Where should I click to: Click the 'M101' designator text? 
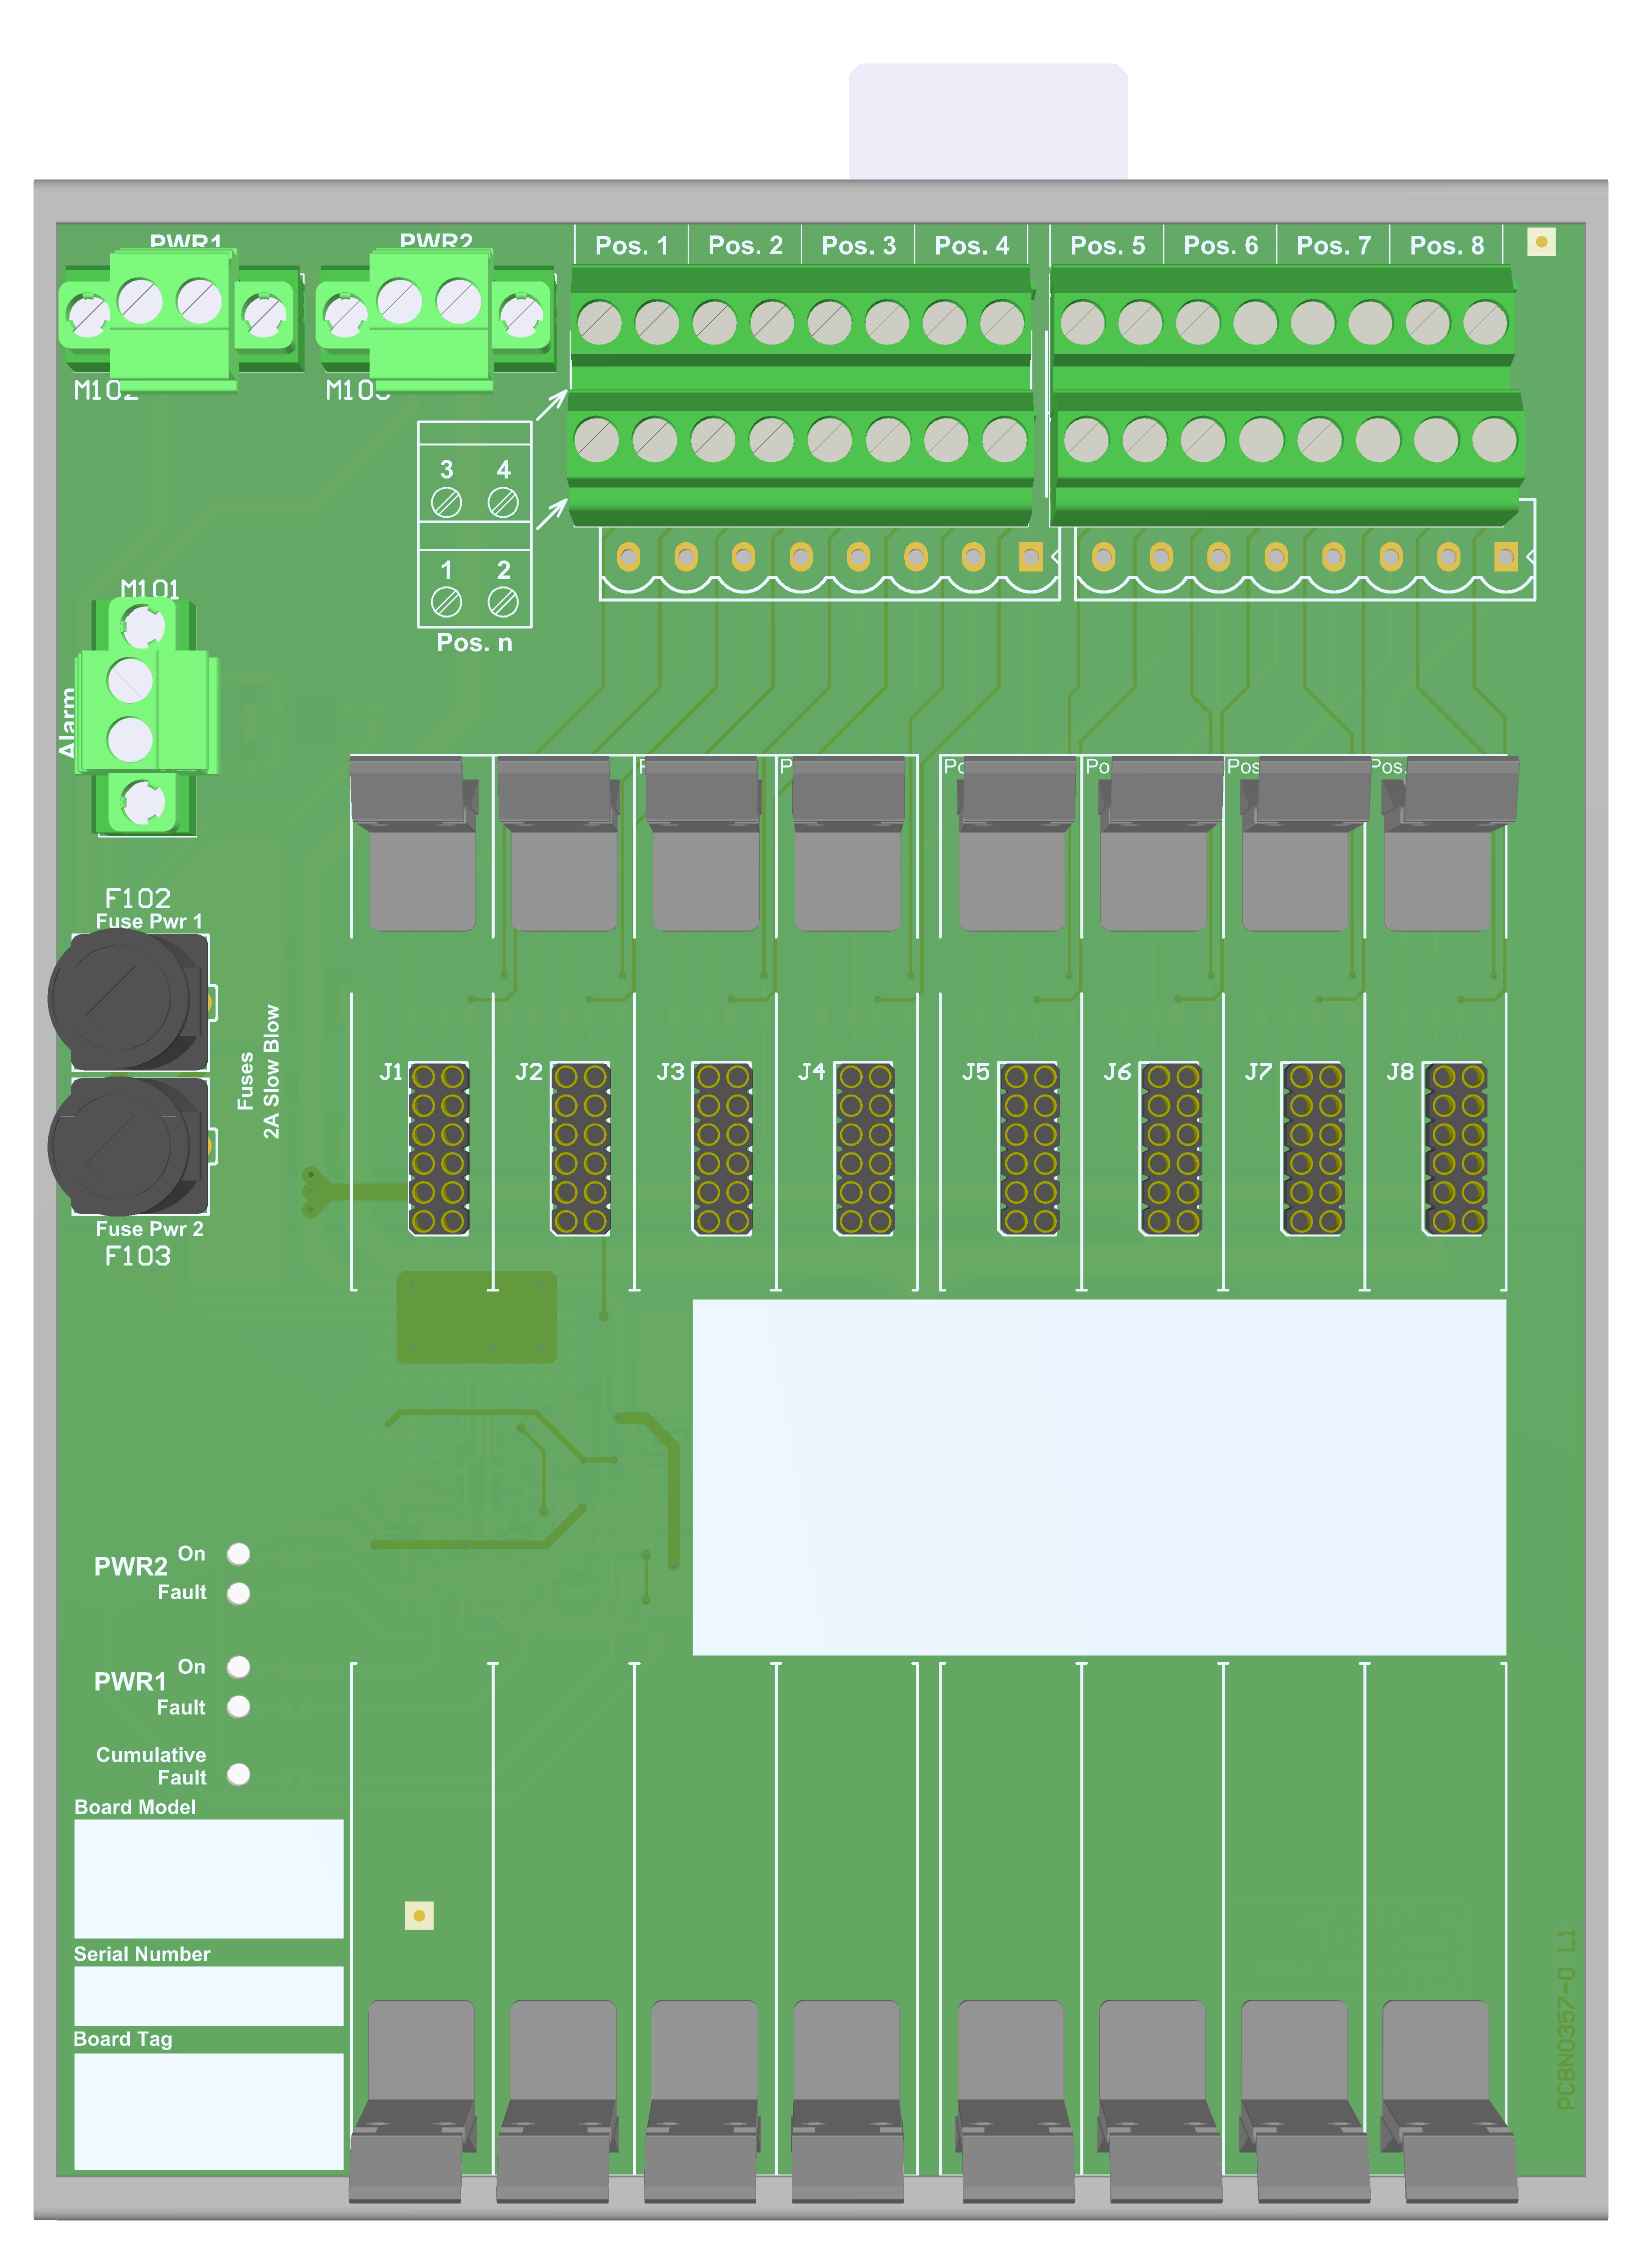pos(149,589)
